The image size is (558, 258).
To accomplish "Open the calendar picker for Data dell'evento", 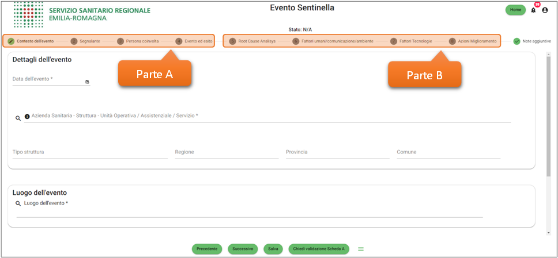I will (87, 82).
